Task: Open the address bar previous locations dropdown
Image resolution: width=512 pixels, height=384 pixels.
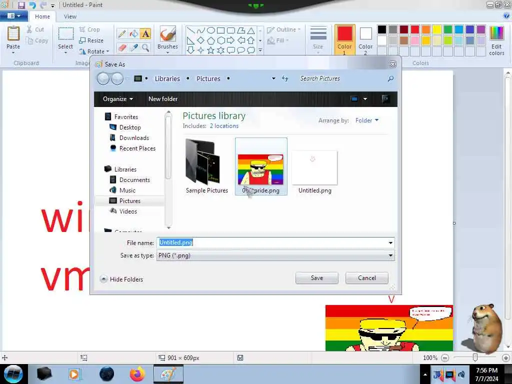Action: tap(273, 78)
